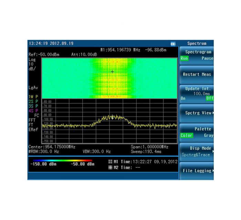Click the black crosshair marker on the spectrogram
This screenshot has width=241, height=220.
point(112,71)
